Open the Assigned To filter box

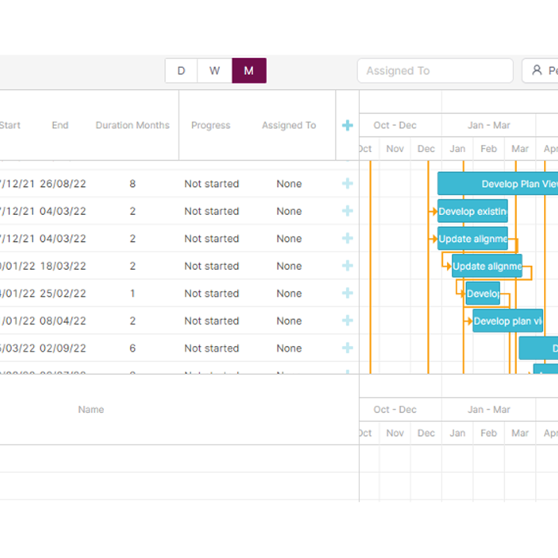(x=435, y=70)
